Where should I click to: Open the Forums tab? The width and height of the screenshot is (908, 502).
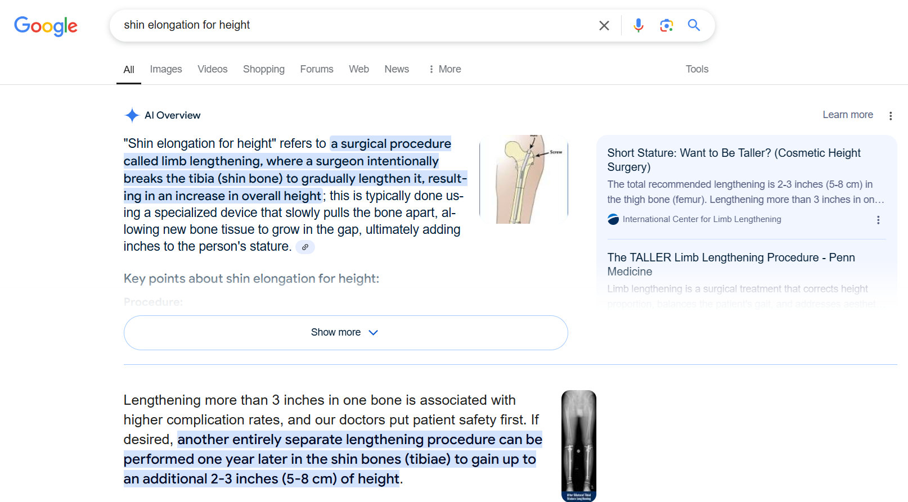317,69
